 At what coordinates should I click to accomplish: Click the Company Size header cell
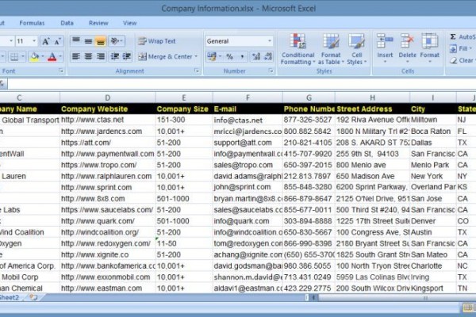click(184, 109)
